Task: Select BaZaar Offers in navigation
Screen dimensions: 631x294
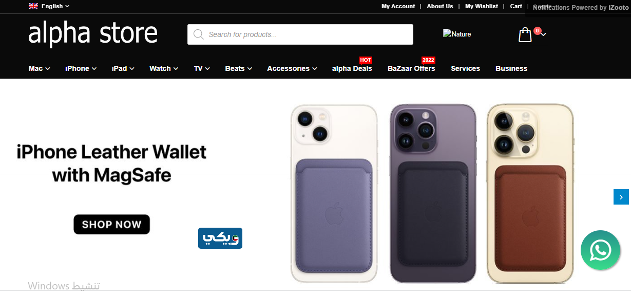Action: [411, 68]
